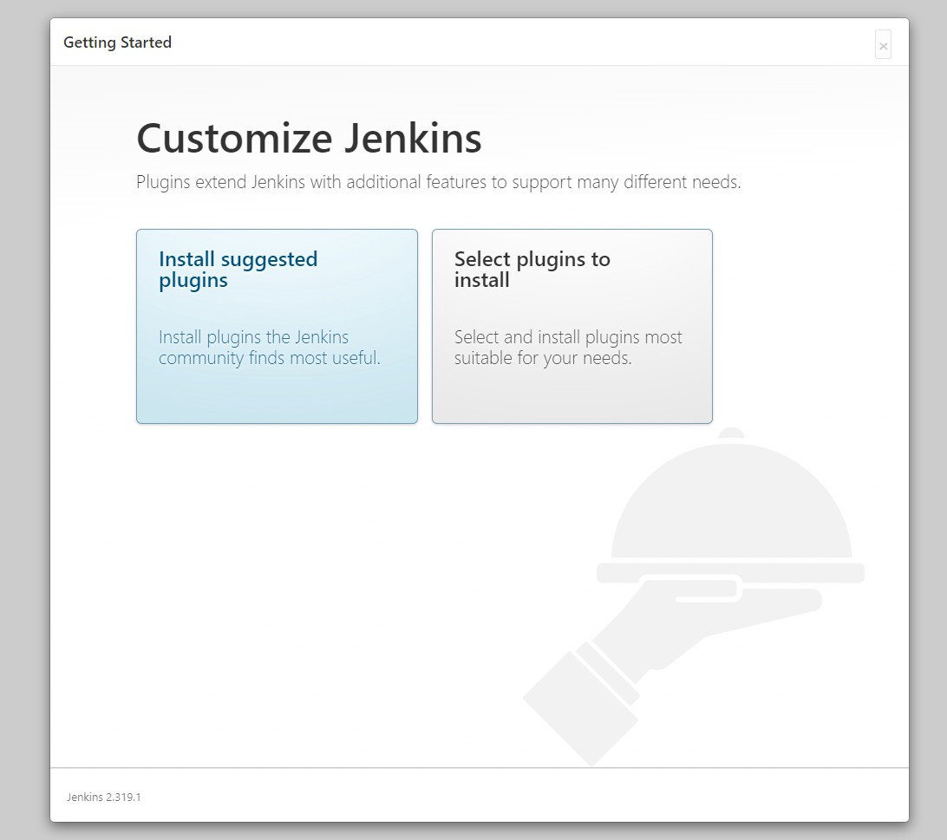Click the "Select plugins to install" heading text
947x840 pixels.
532,270
